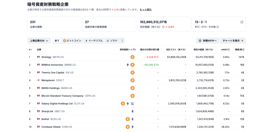The width and height of the screenshot is (270, 132).
Task: Click the チャートを表示 button
Action: point(233,41)
